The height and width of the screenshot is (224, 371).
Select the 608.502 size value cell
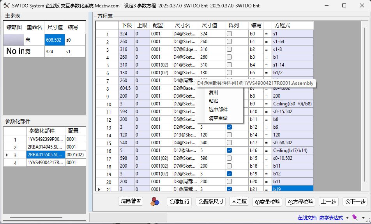(54, 40)
